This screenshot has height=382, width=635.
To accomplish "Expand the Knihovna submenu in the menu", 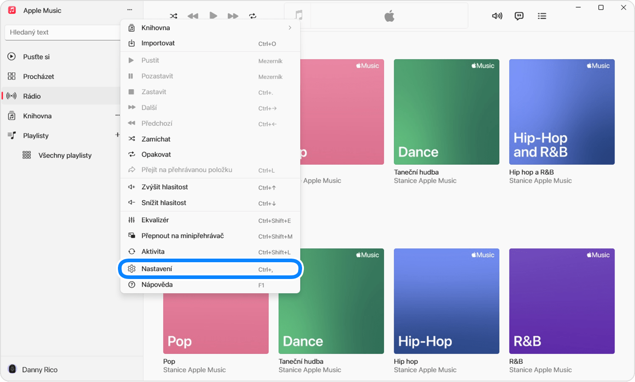I will pyautogui.click(x=210, y=28).
